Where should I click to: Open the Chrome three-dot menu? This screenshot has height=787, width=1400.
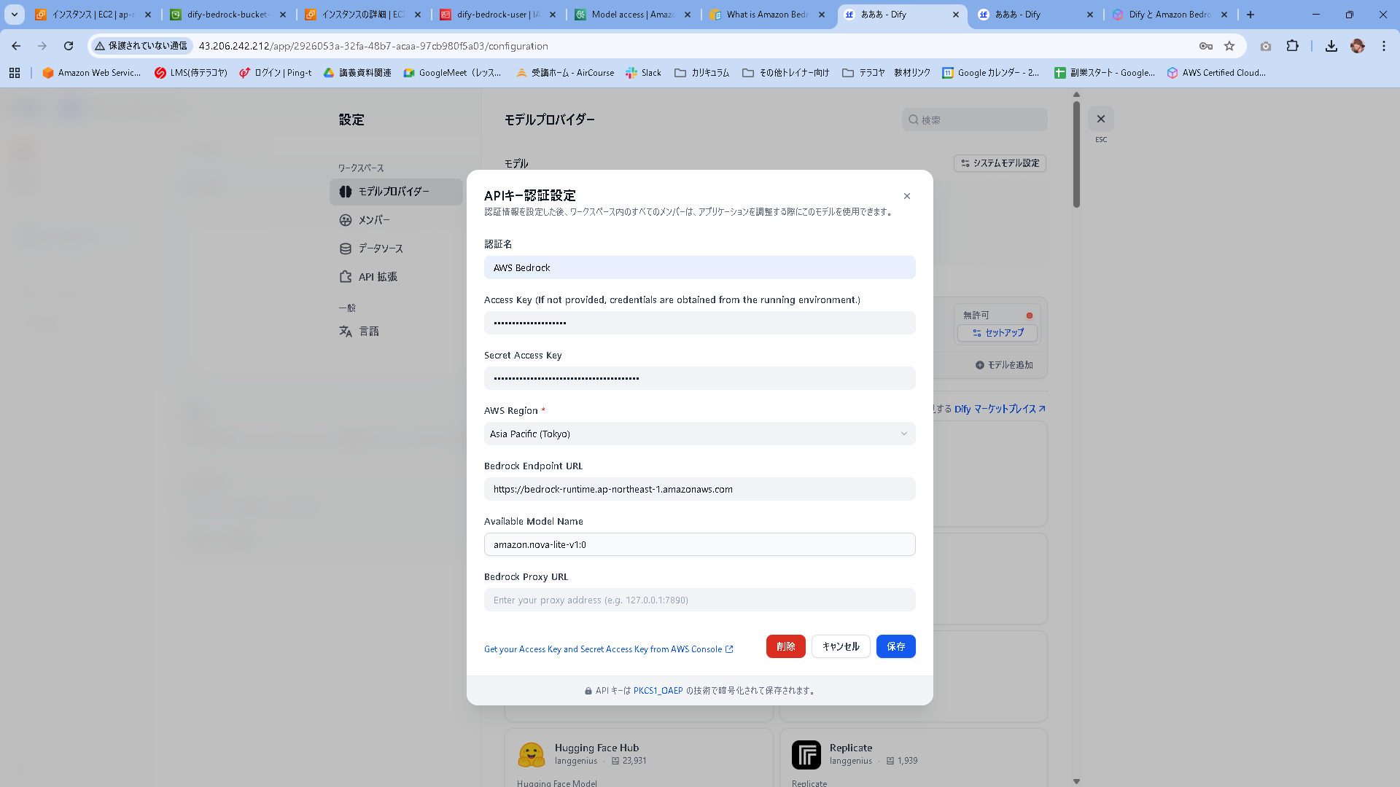click(1384, 45)
